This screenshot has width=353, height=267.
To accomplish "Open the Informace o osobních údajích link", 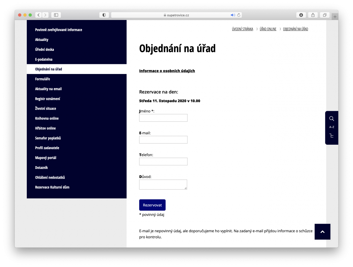I will (x=167, y=71).
